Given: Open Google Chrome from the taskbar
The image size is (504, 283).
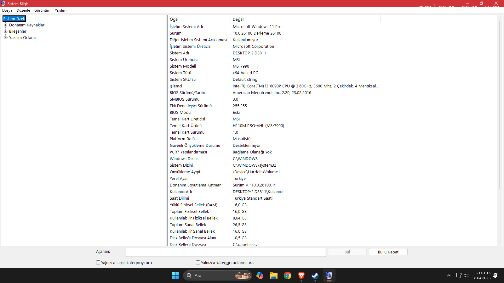Looking at the screenshot, I should click(x=287, y=275).
